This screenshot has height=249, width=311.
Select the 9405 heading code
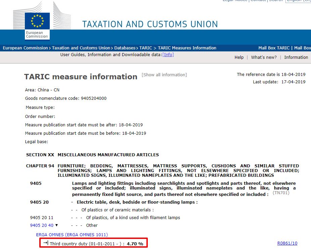36,183
